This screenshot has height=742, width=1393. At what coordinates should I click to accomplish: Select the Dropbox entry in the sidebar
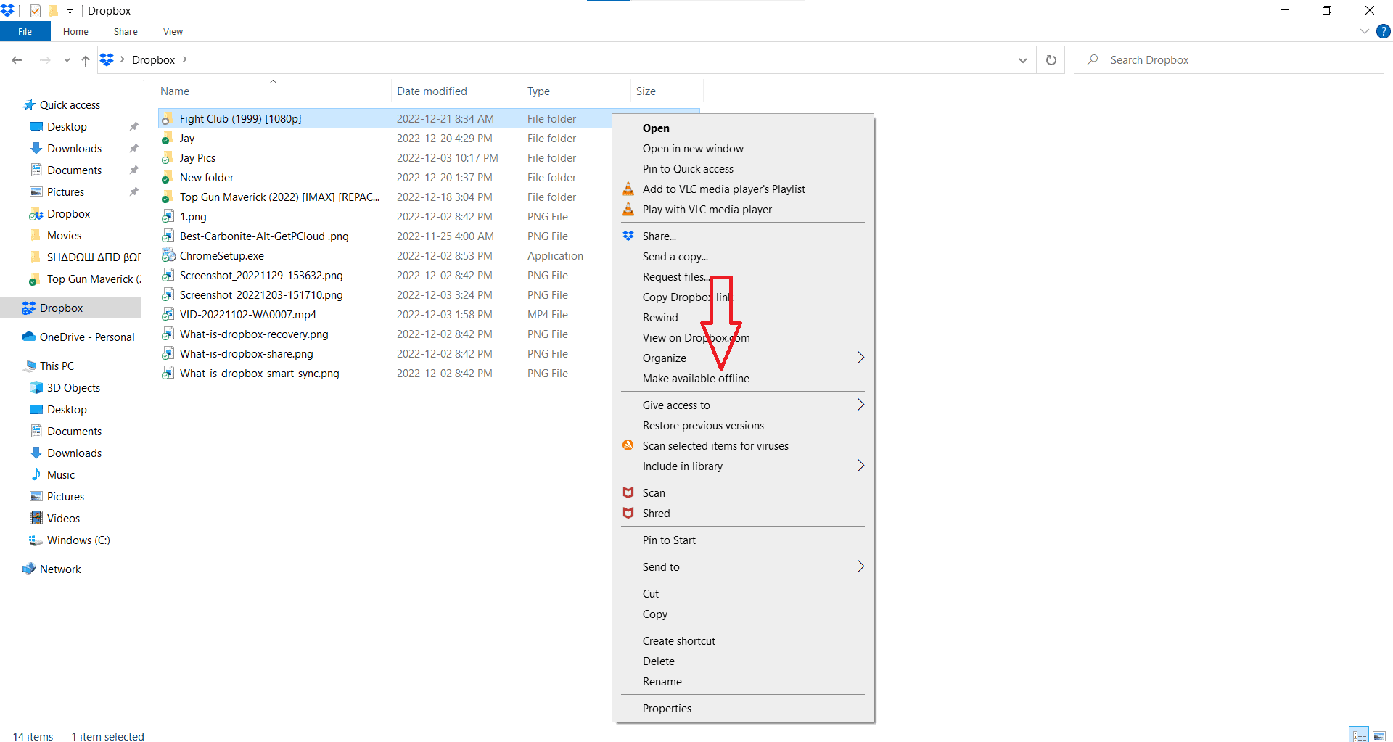60,308
